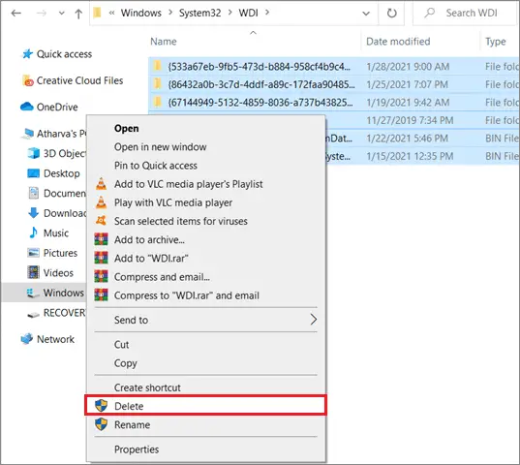Expand the Send to submenu

(x=206, y=320)
